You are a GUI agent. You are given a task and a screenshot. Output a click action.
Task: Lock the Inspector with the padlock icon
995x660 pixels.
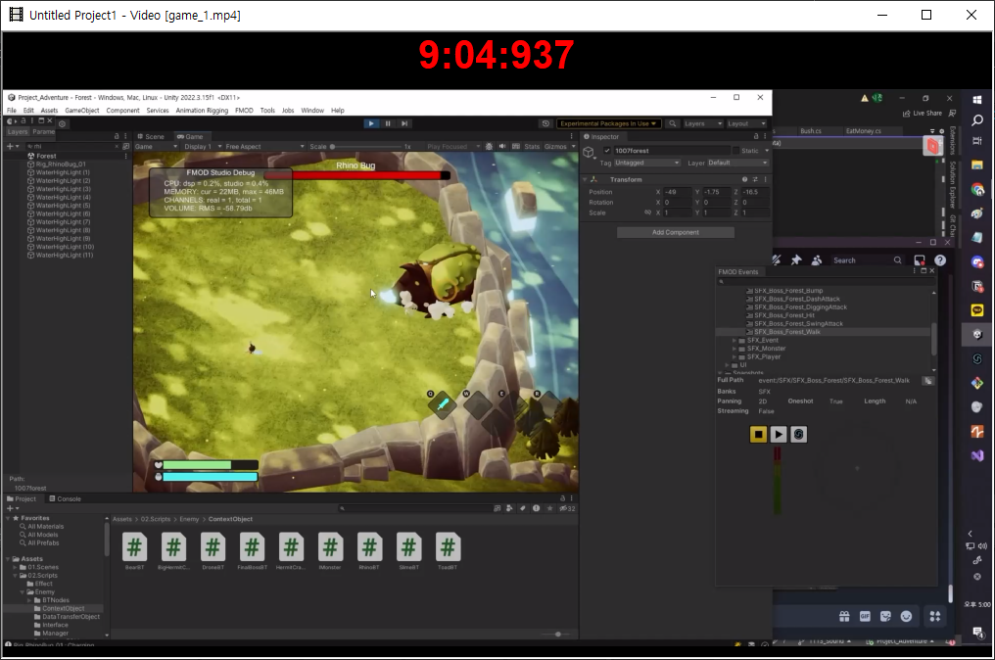[x=756, y=136]
